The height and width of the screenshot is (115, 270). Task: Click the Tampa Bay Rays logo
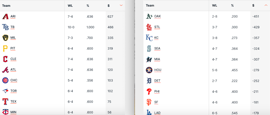[x=5, y=27]
